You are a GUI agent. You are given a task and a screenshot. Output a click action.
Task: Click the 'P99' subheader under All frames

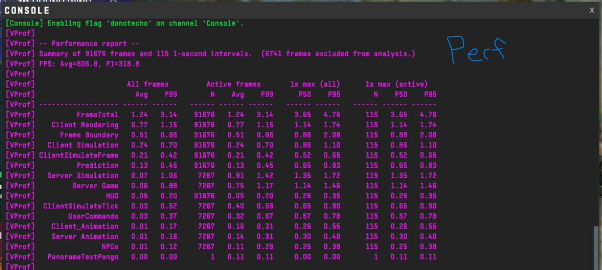171,95
